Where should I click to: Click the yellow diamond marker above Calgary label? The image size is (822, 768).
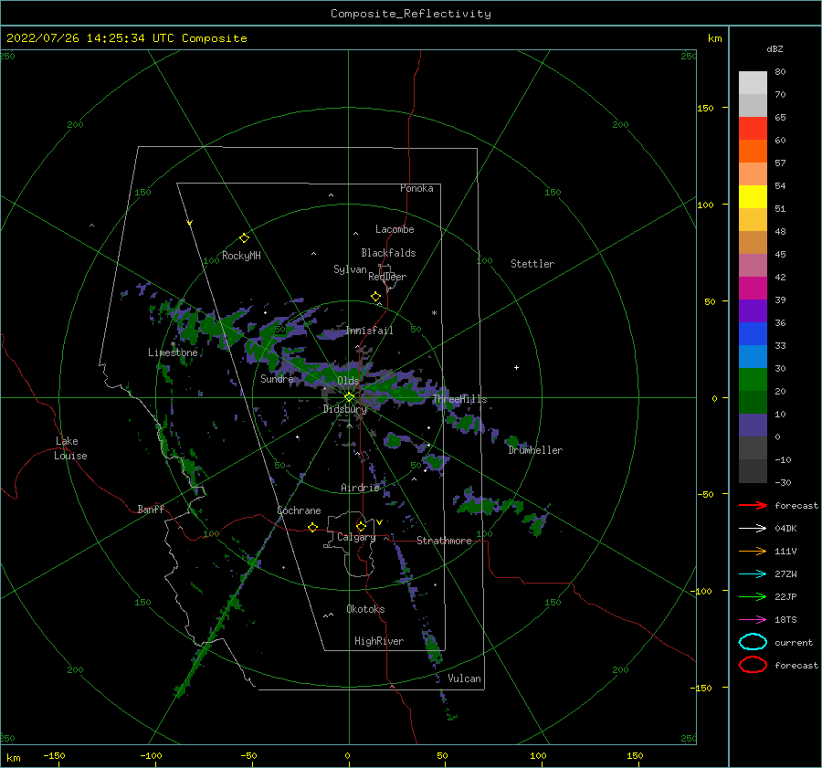click(361, 526)
